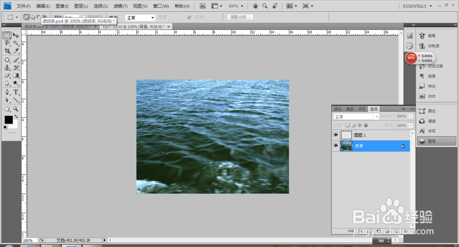
Task: Open the 滤镜(T) menu
Action: tap(120, 6)
